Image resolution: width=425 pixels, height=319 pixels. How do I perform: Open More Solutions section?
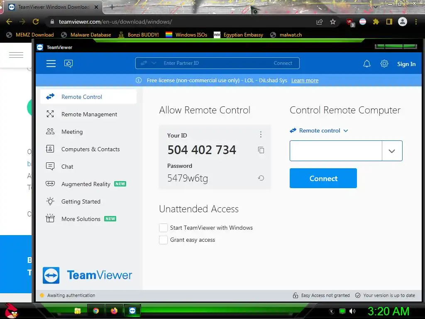pyautogui.click(x=88, y=218)
